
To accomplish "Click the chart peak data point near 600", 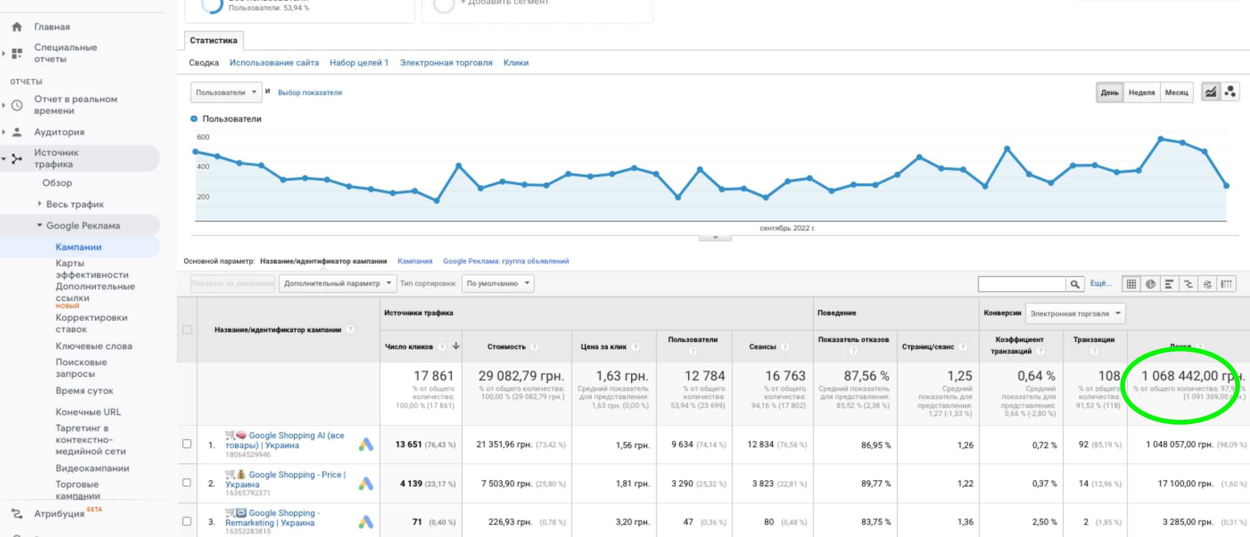I will 1161,139.
